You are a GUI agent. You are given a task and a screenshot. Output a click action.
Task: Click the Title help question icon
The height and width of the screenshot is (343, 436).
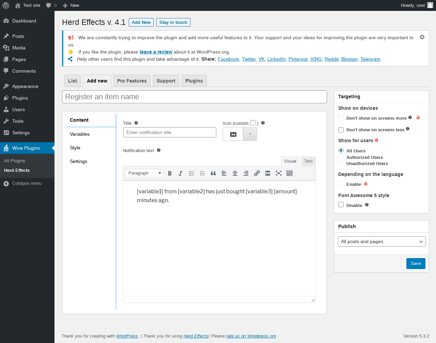pyautogui.click(x=136, y=123)
